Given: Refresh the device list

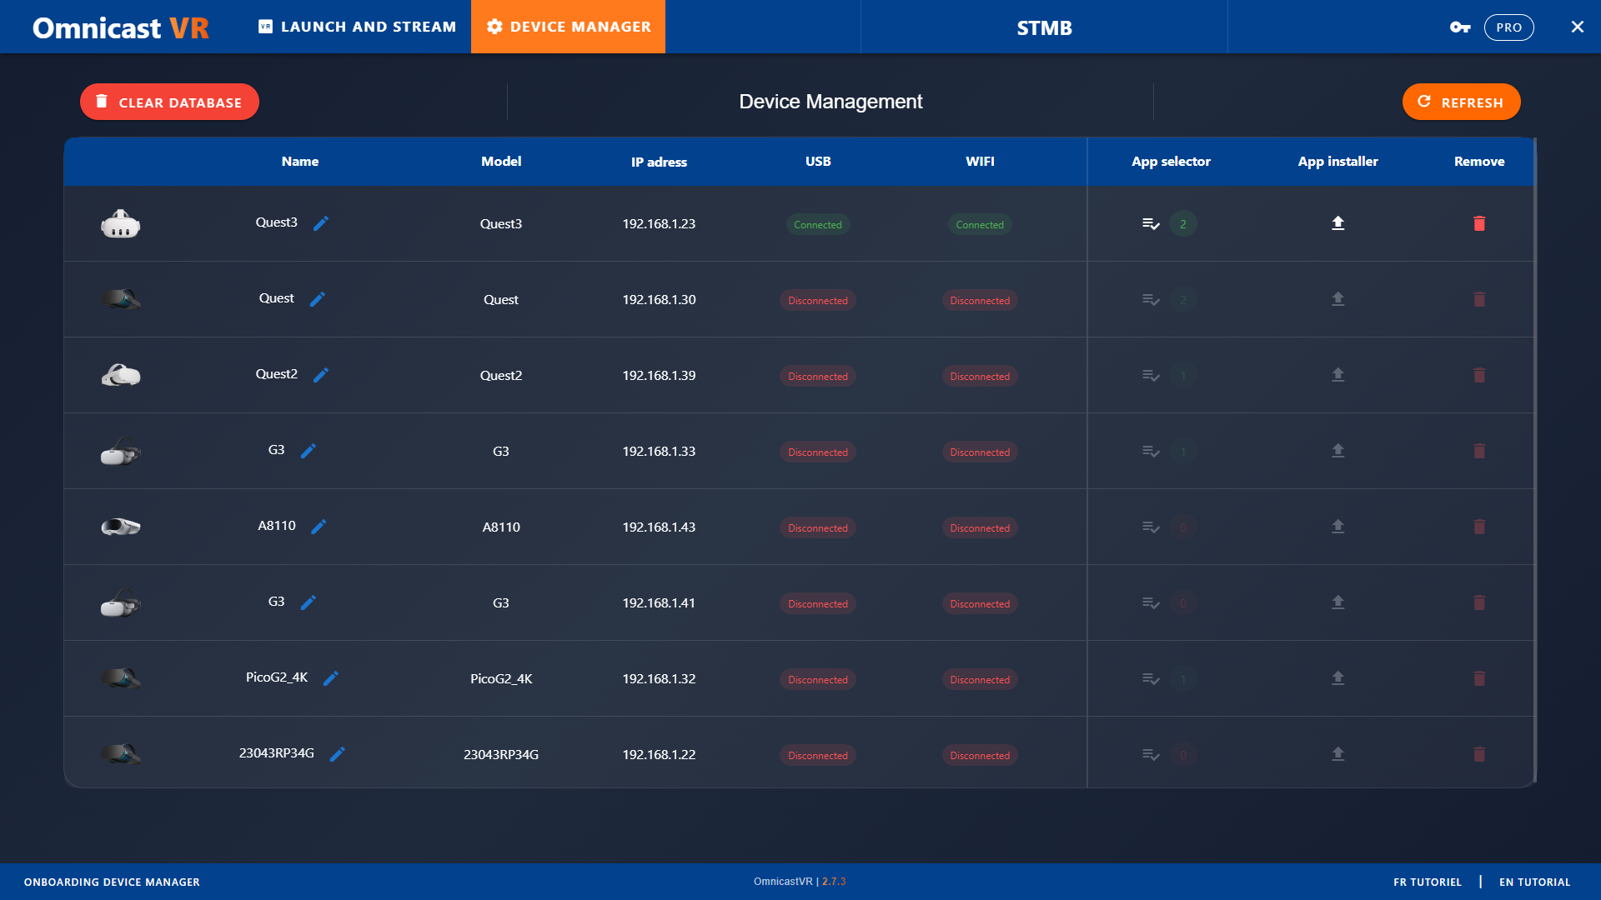Looking at the screenshot, I should click(1461, 102).
